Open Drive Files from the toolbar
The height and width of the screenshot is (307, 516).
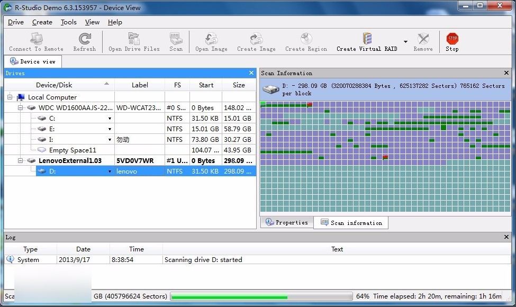pyautogui.click(x=134, y=39)
